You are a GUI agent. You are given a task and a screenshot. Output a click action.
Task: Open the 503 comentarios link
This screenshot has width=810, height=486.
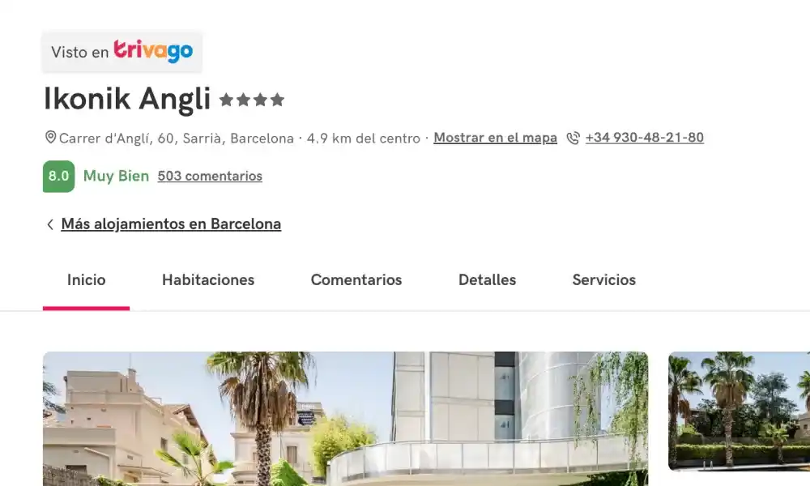point(210,176)
